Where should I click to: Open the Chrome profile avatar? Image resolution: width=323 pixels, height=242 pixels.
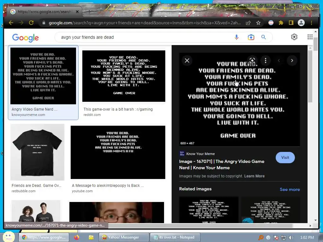pyautogui.click(x=301, y=23)
